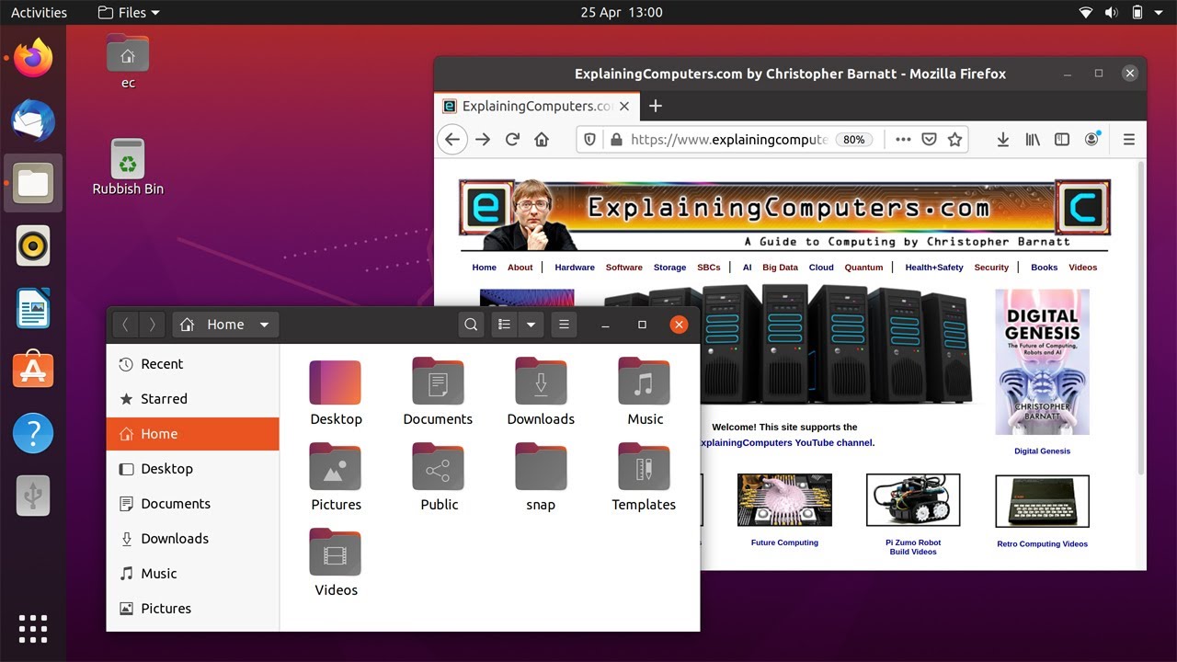
Task: Go to the Firefox home page icon
Action: coord(542,140)
